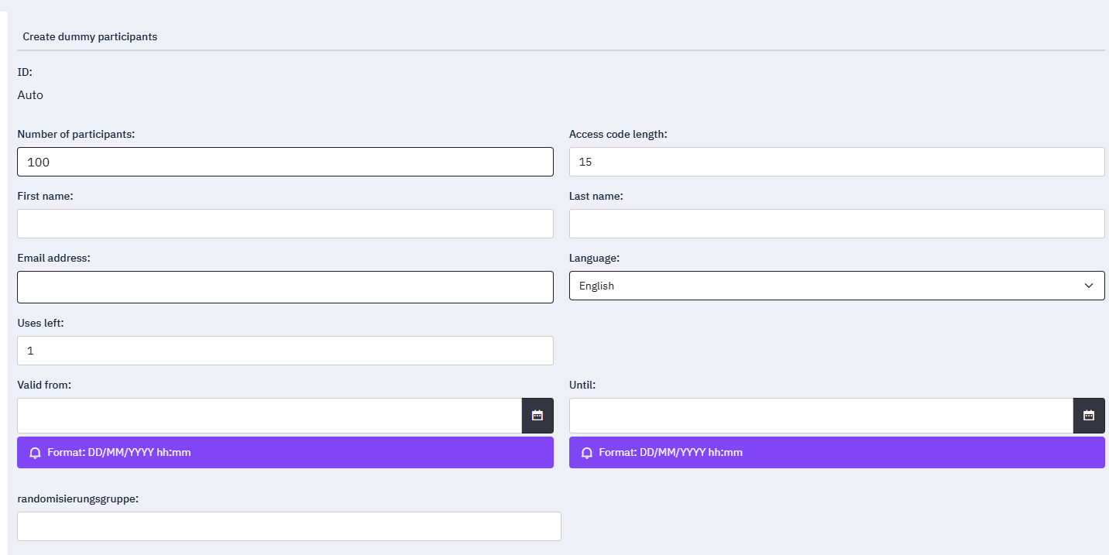
Task: Focus the Email address text box
Action: click(285, 287)
